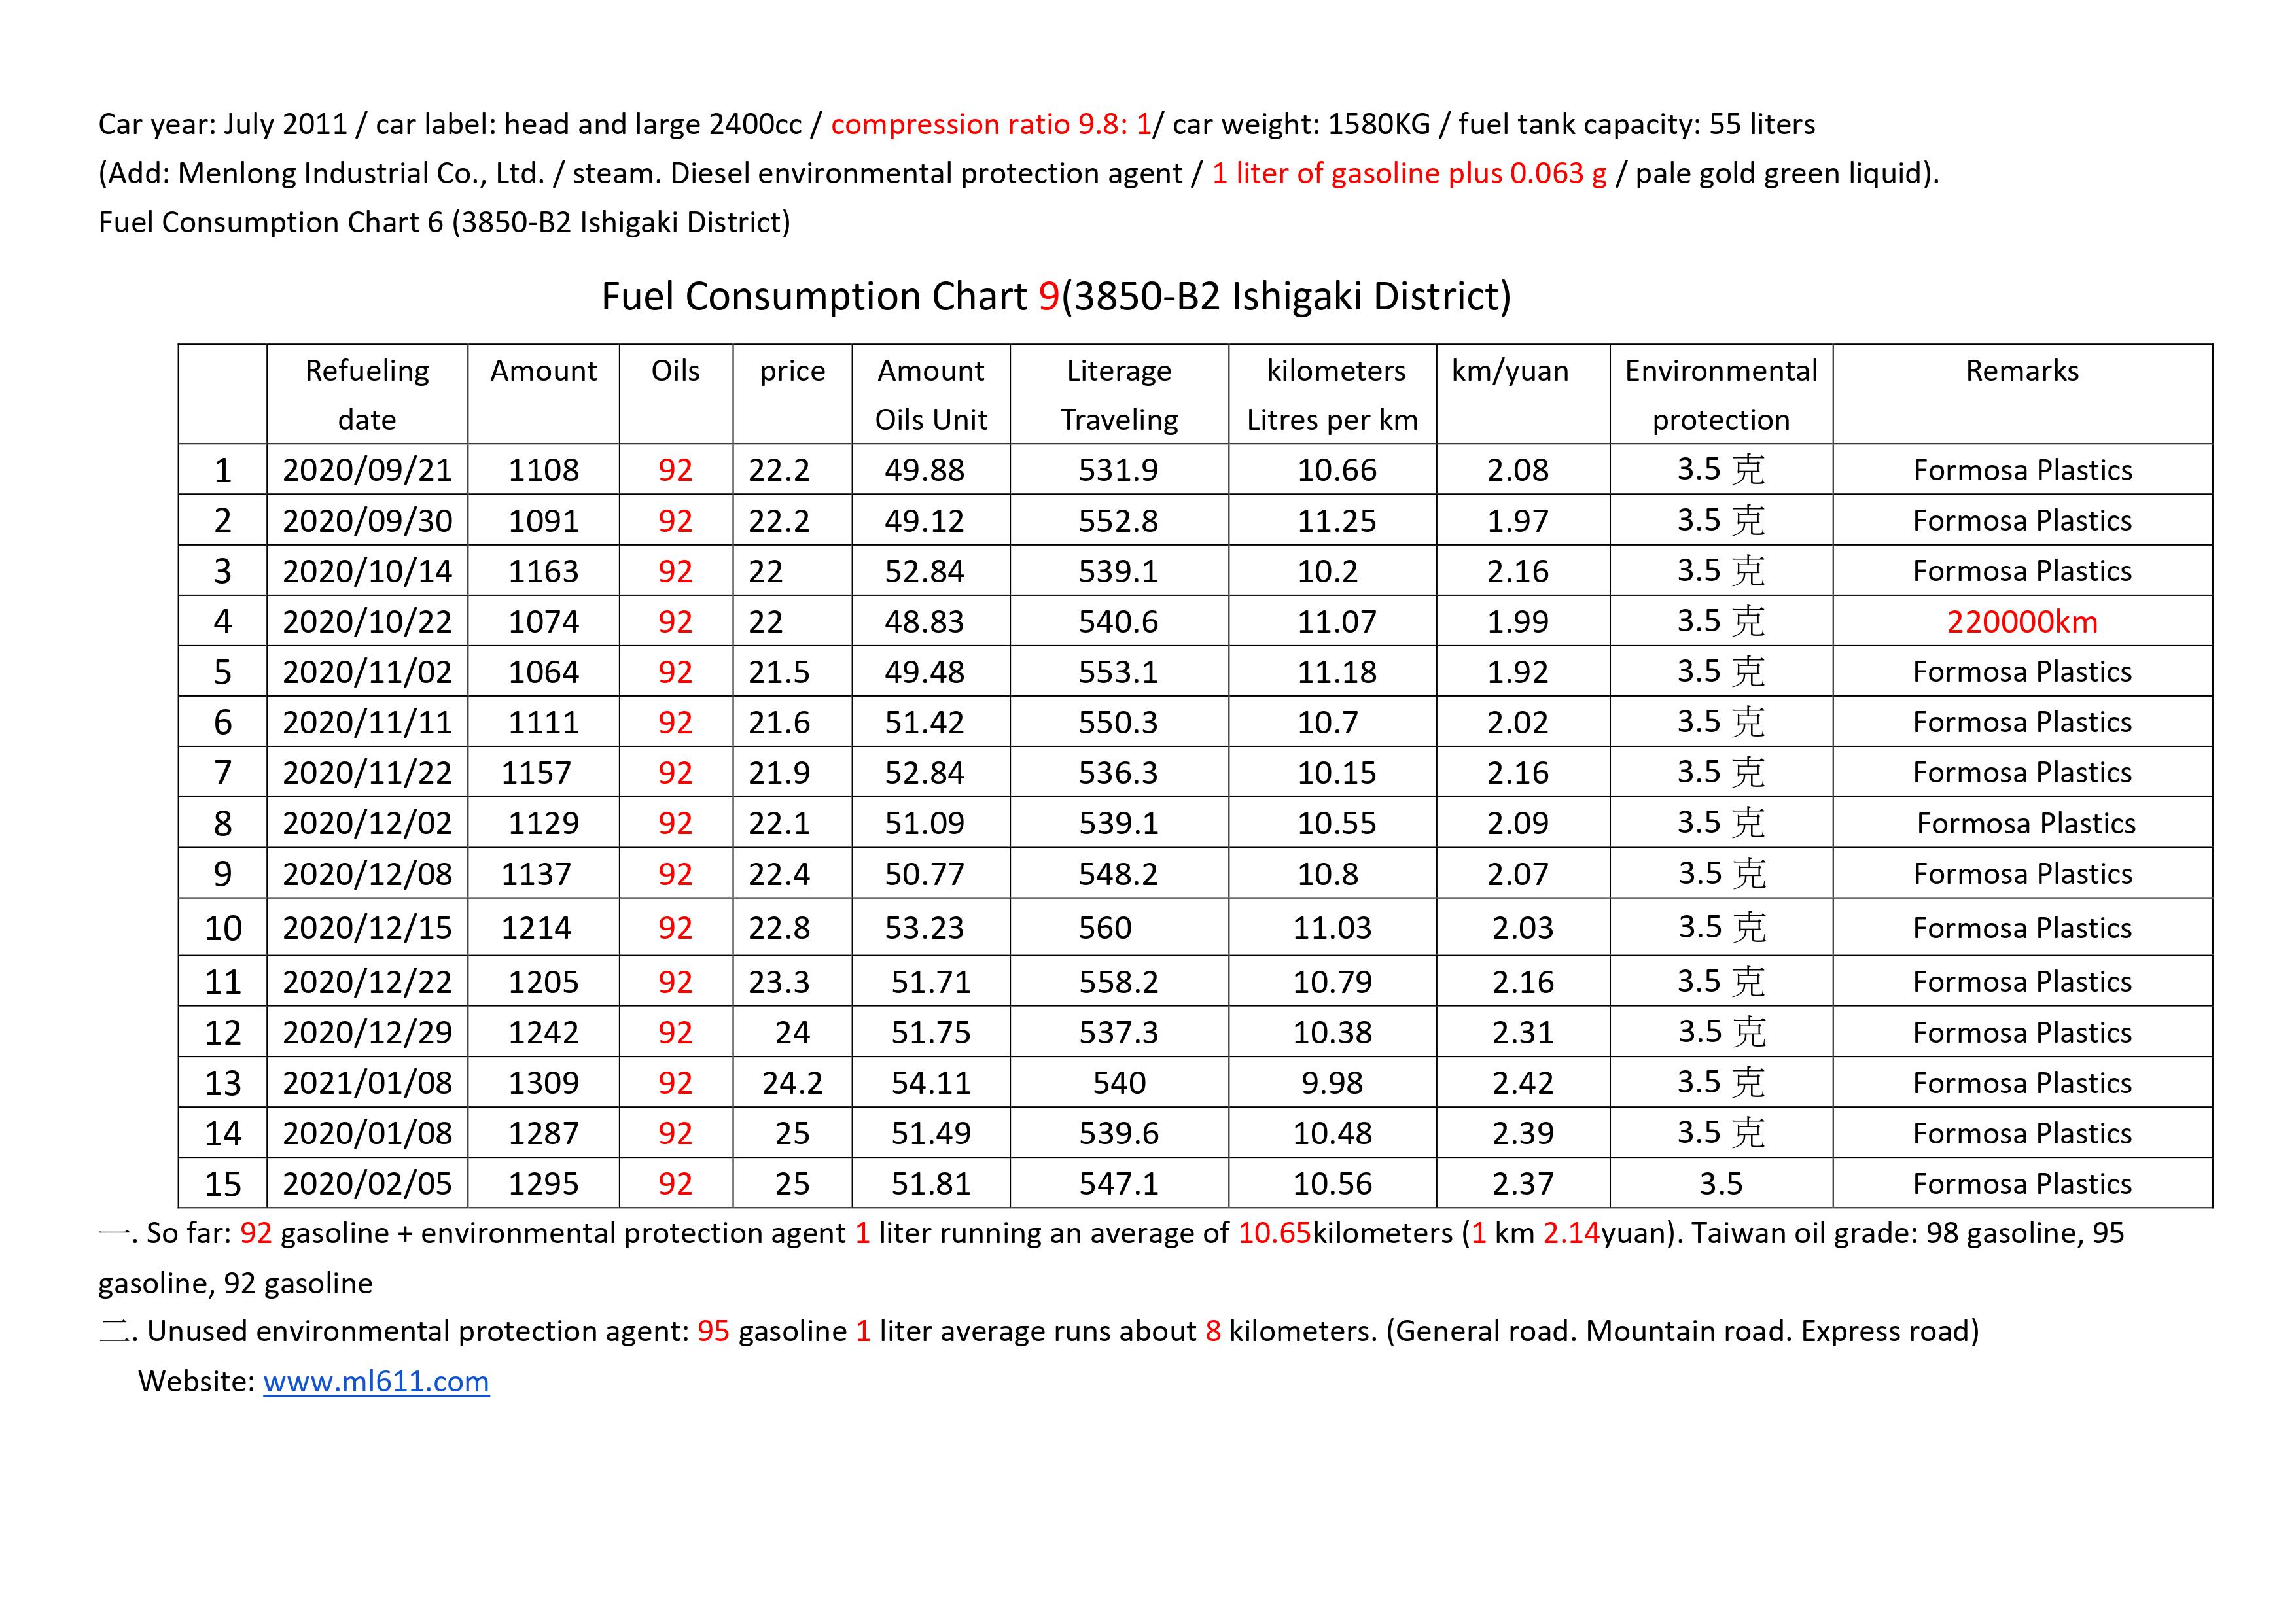
Task: Click the amount cell 1309
Action: tap(543, 1083)
